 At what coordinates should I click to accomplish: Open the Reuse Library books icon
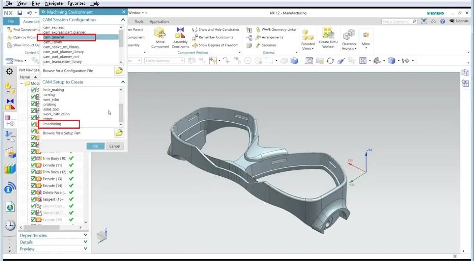click(10, 169)
